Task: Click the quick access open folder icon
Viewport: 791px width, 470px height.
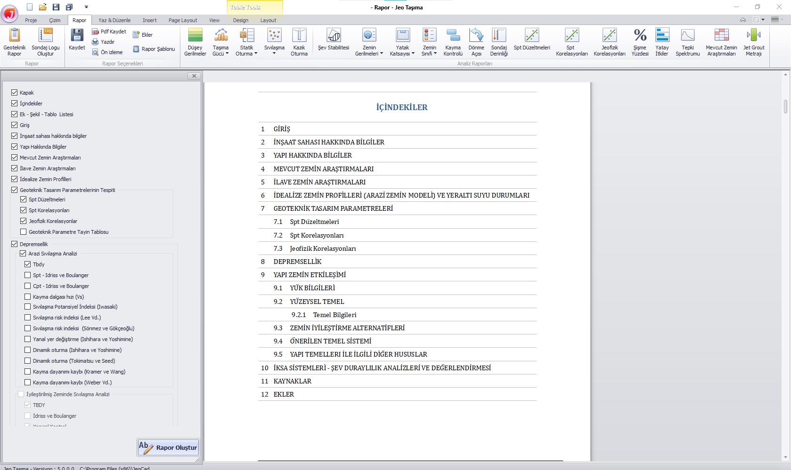Action: click(x=43, y=7)
